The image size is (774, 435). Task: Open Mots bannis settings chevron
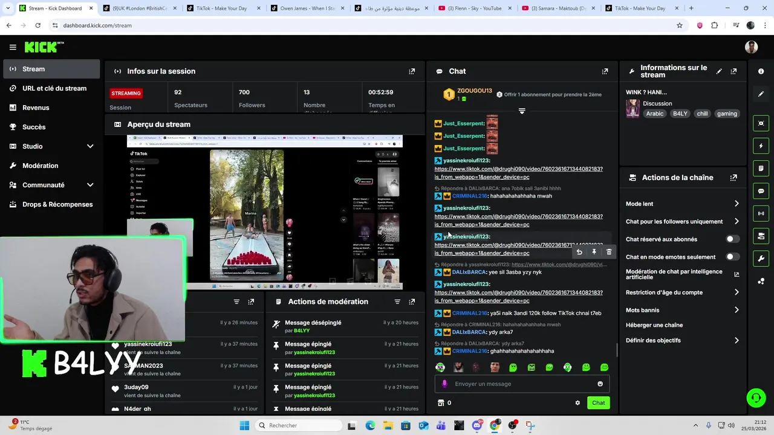click(x=737, y=310)
